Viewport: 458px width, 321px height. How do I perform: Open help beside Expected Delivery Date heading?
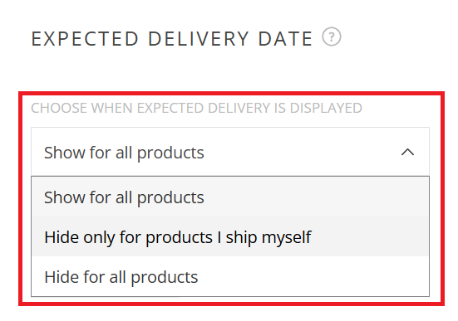pyautogui.click(x=332, y=36)
